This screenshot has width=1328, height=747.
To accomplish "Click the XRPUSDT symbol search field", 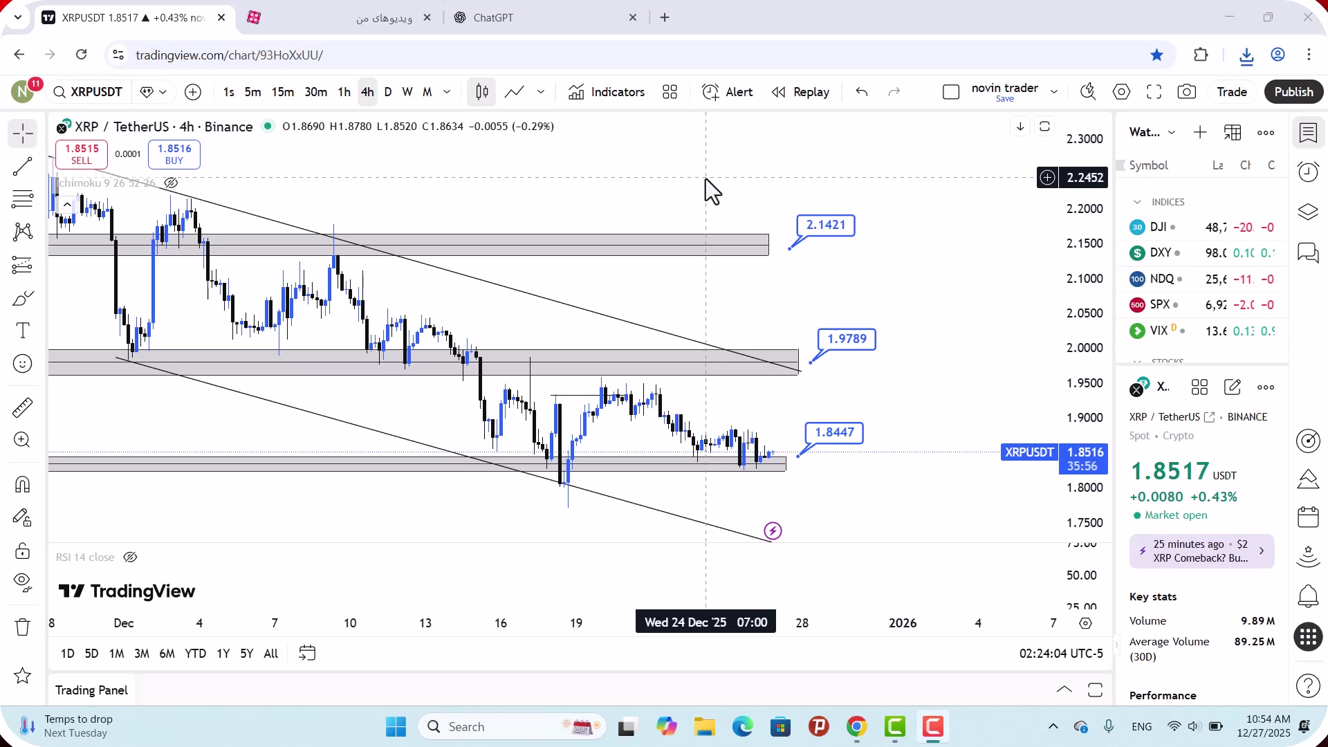I will [89, 92].
